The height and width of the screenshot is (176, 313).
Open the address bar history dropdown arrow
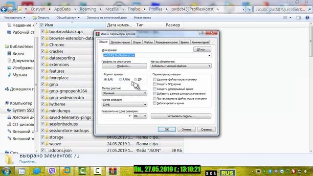click(x=244, y=9)
